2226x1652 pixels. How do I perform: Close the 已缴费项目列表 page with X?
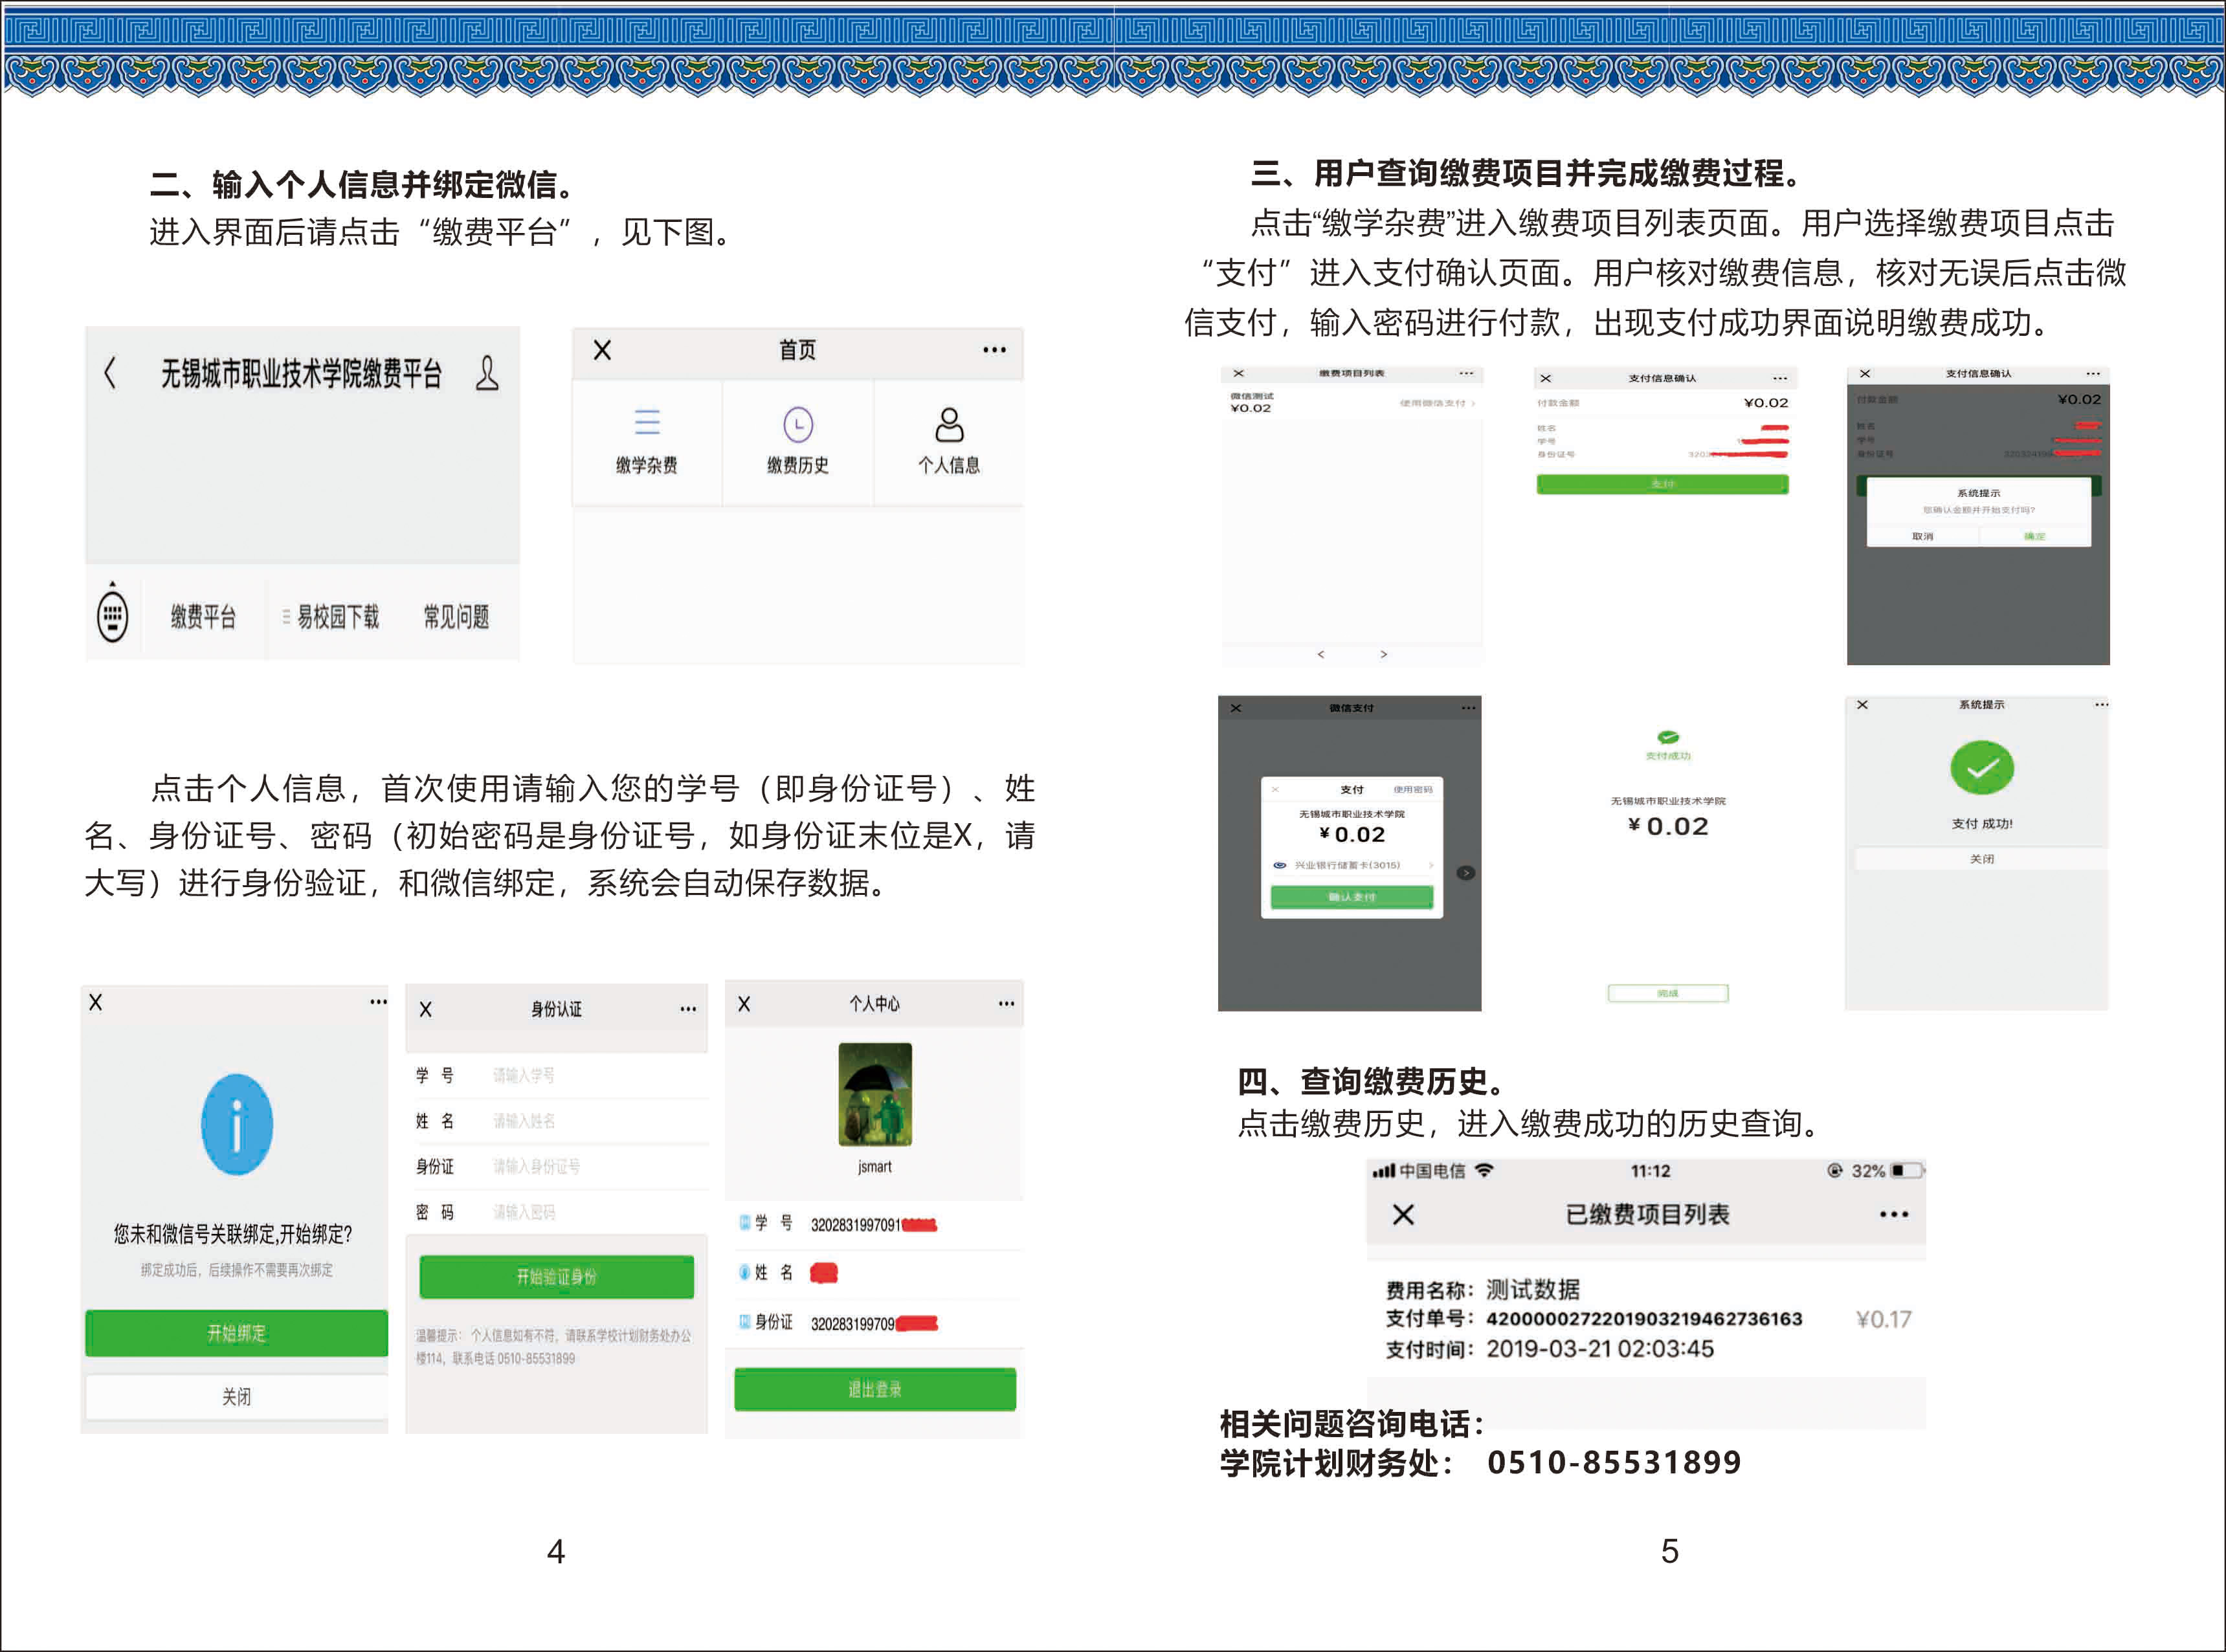[x=1404, y=1215]
